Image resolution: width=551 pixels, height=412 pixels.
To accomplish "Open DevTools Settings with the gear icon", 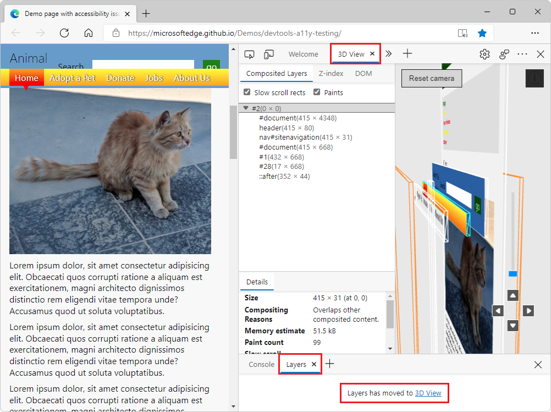I will coord(484,53).
